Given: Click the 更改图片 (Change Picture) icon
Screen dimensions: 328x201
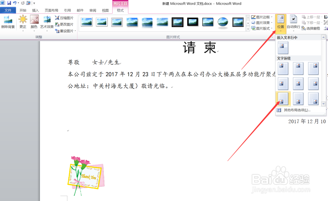Looking at the screenshot, I should pyautogui.click(x=64, y=24).
